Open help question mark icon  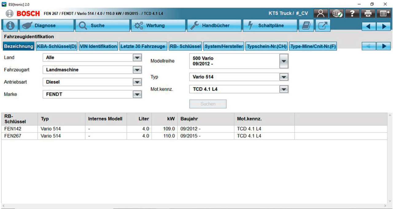(352, 13)
